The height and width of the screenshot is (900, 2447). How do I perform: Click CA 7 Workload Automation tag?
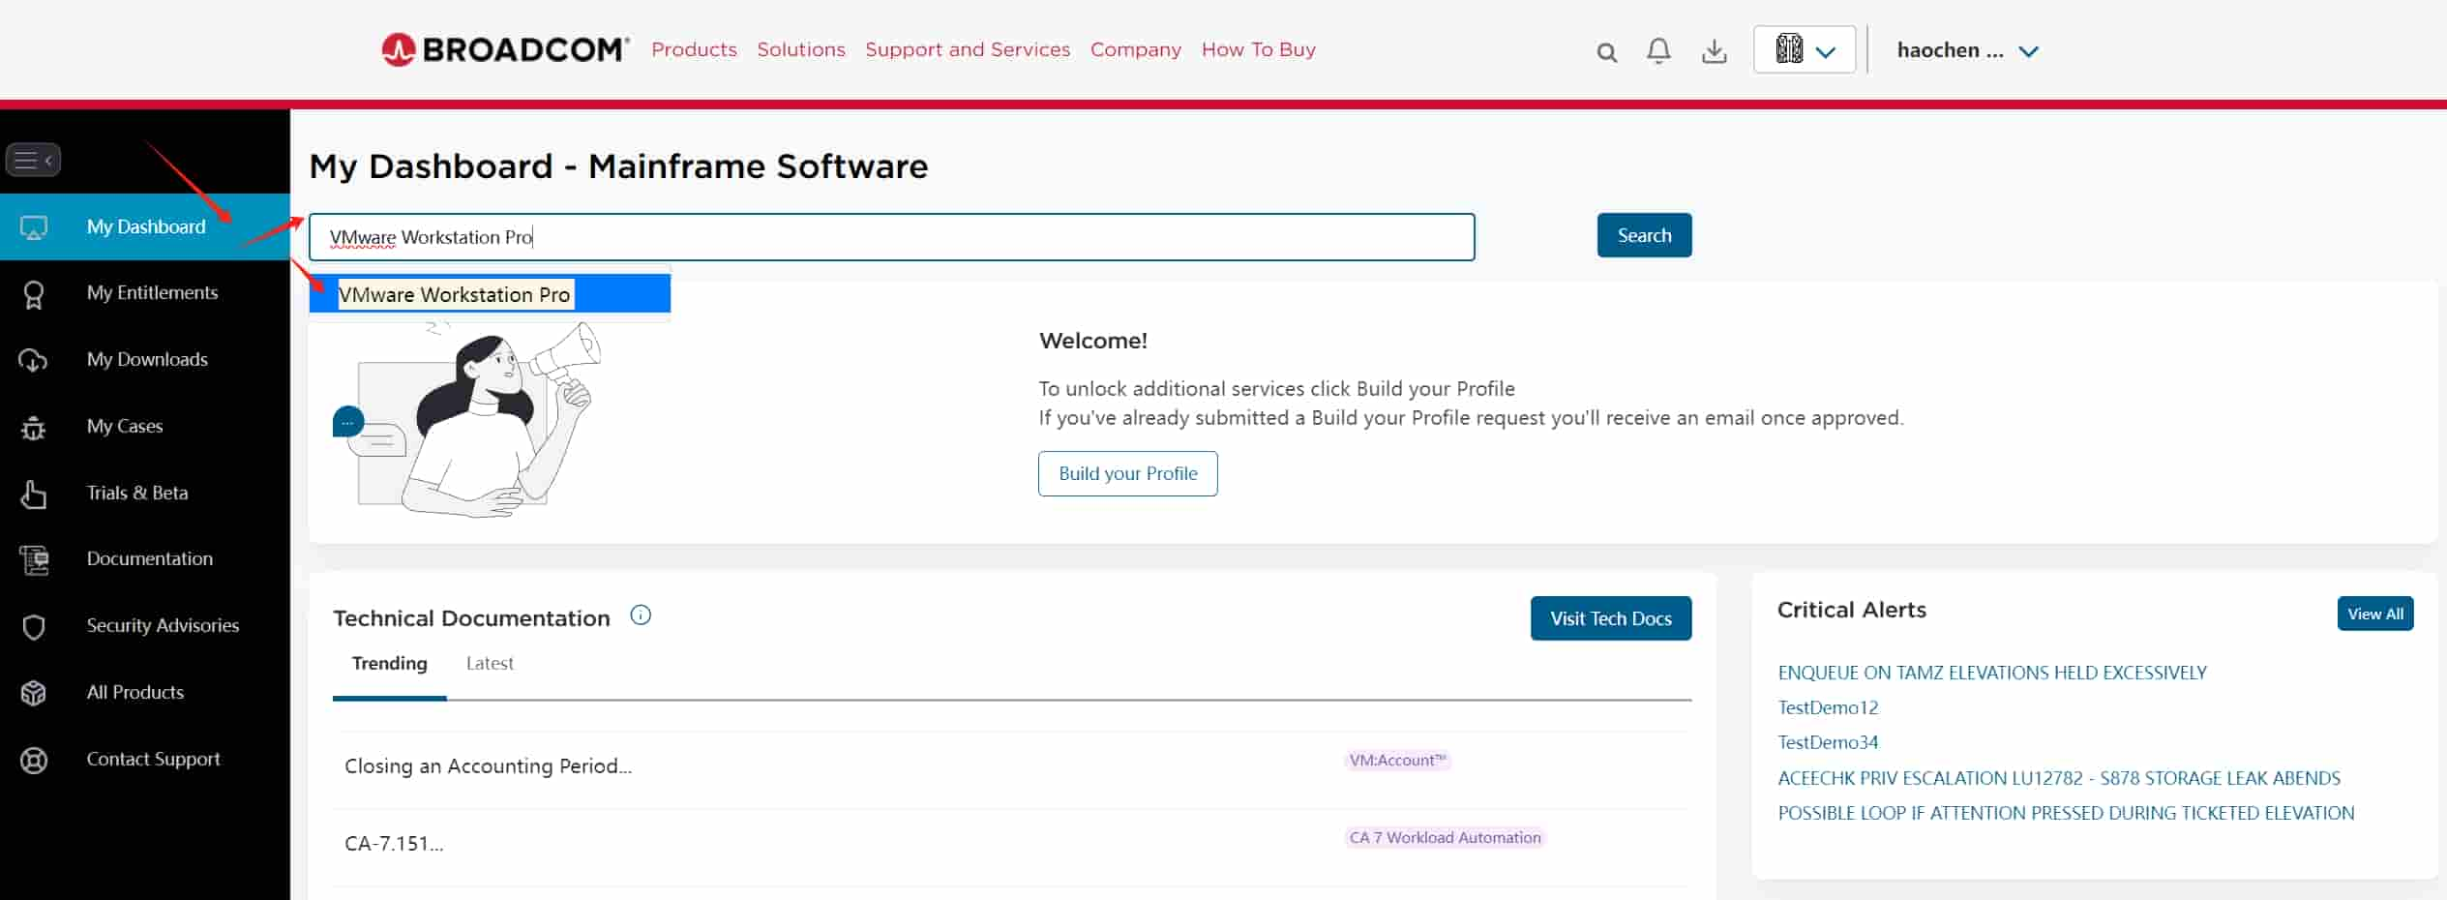1445,837
